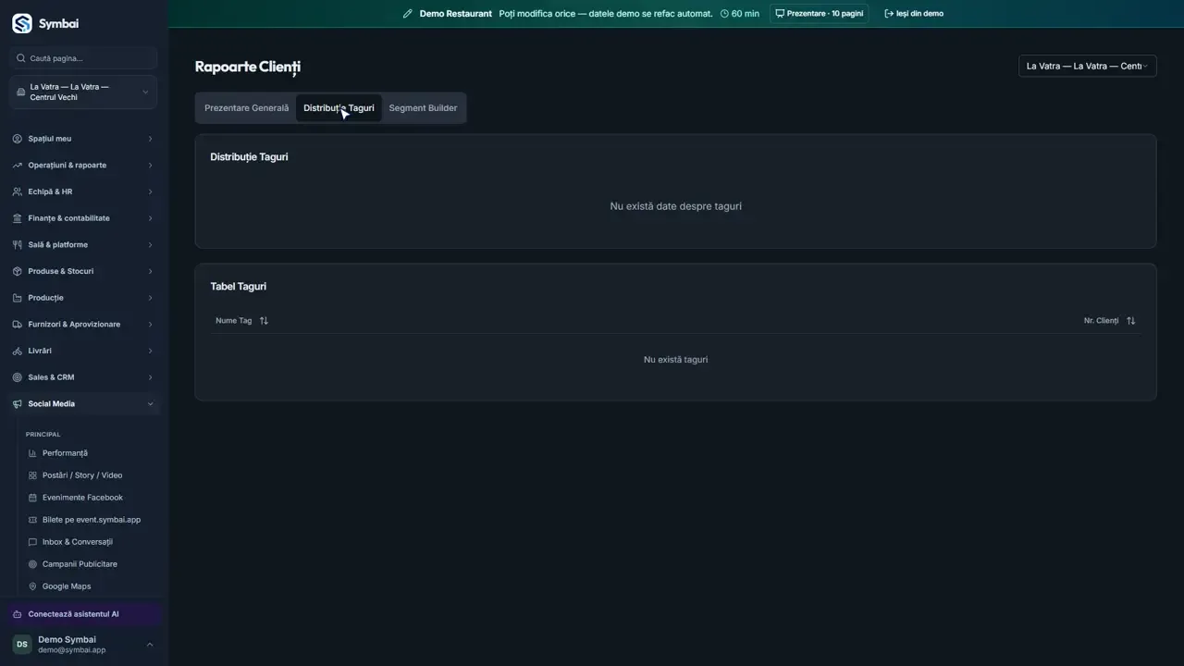Click the Sales & CRM icon
The width and height of the screenshot is (1184, 666).
(x=18, y=377)
